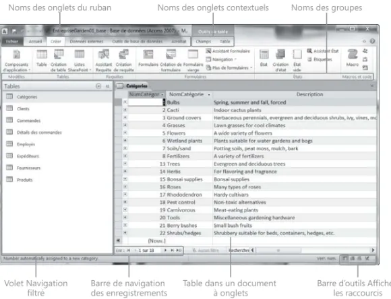Click the État vide icon

[297, 61]
